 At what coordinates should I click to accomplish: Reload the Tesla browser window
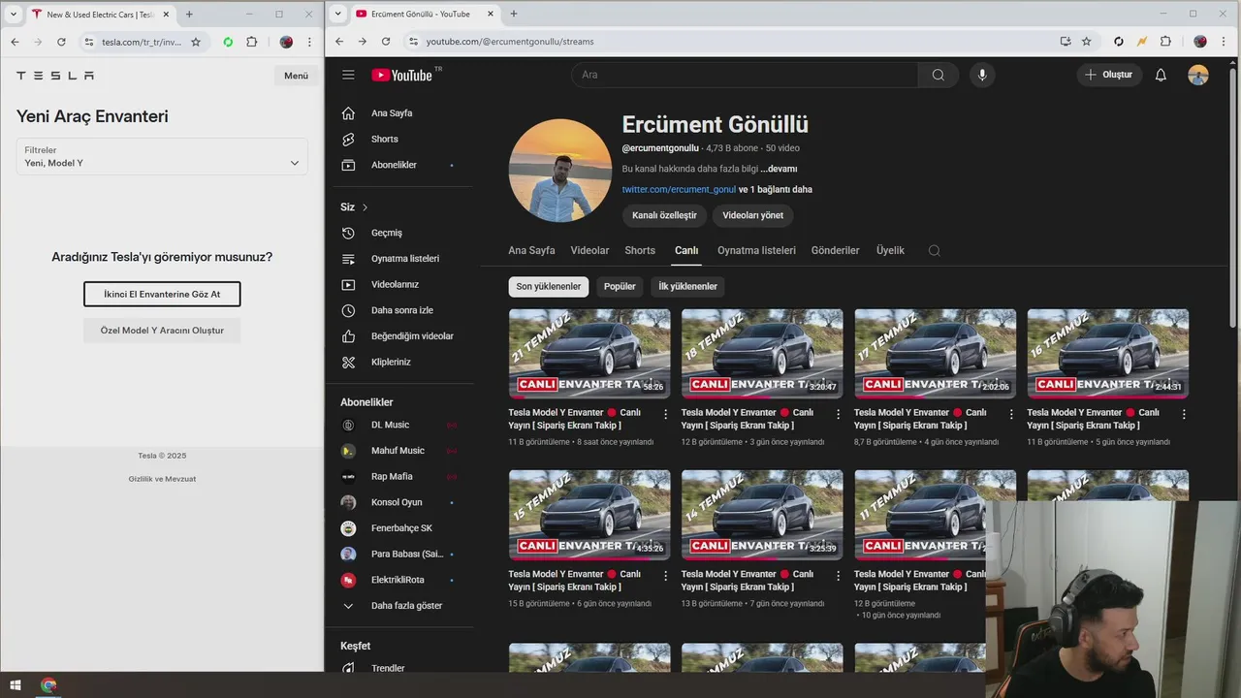(61, 42)
